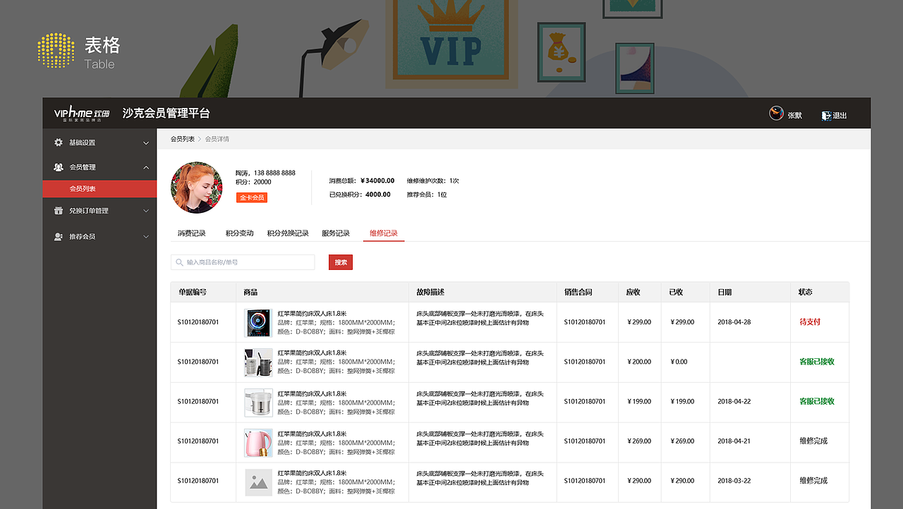Click the ¥0.00 received amount
The height and width of the screenshot is (509, 903).
pyautogui.click(x=677, y=362)
